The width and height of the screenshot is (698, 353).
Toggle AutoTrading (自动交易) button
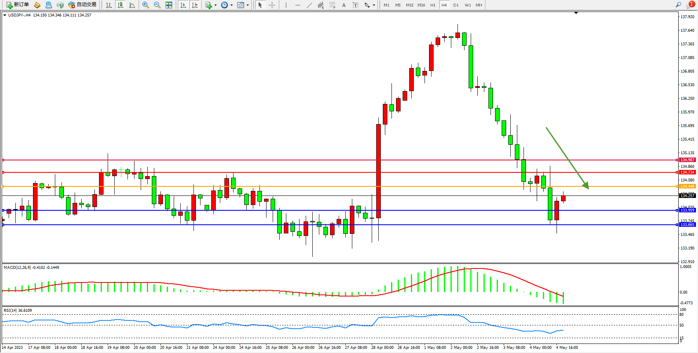(x=82, y=5)
